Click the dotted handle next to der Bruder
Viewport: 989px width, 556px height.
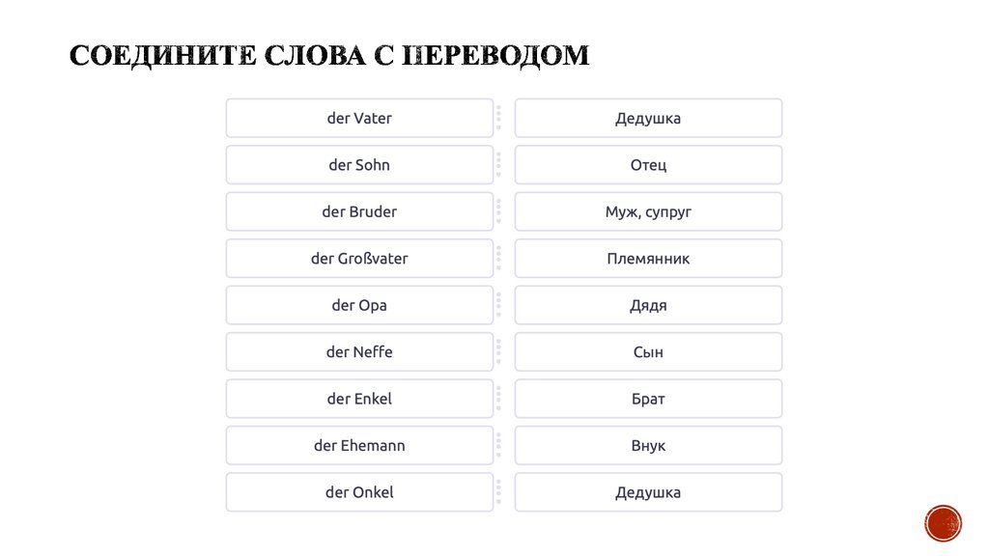[498, 211]
